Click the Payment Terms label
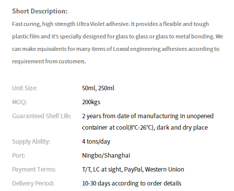 click(x=34, y=170)
